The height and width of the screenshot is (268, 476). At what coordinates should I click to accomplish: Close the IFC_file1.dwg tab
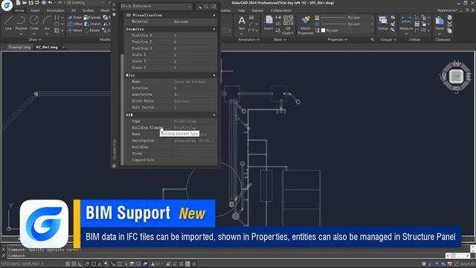point(63,48)
